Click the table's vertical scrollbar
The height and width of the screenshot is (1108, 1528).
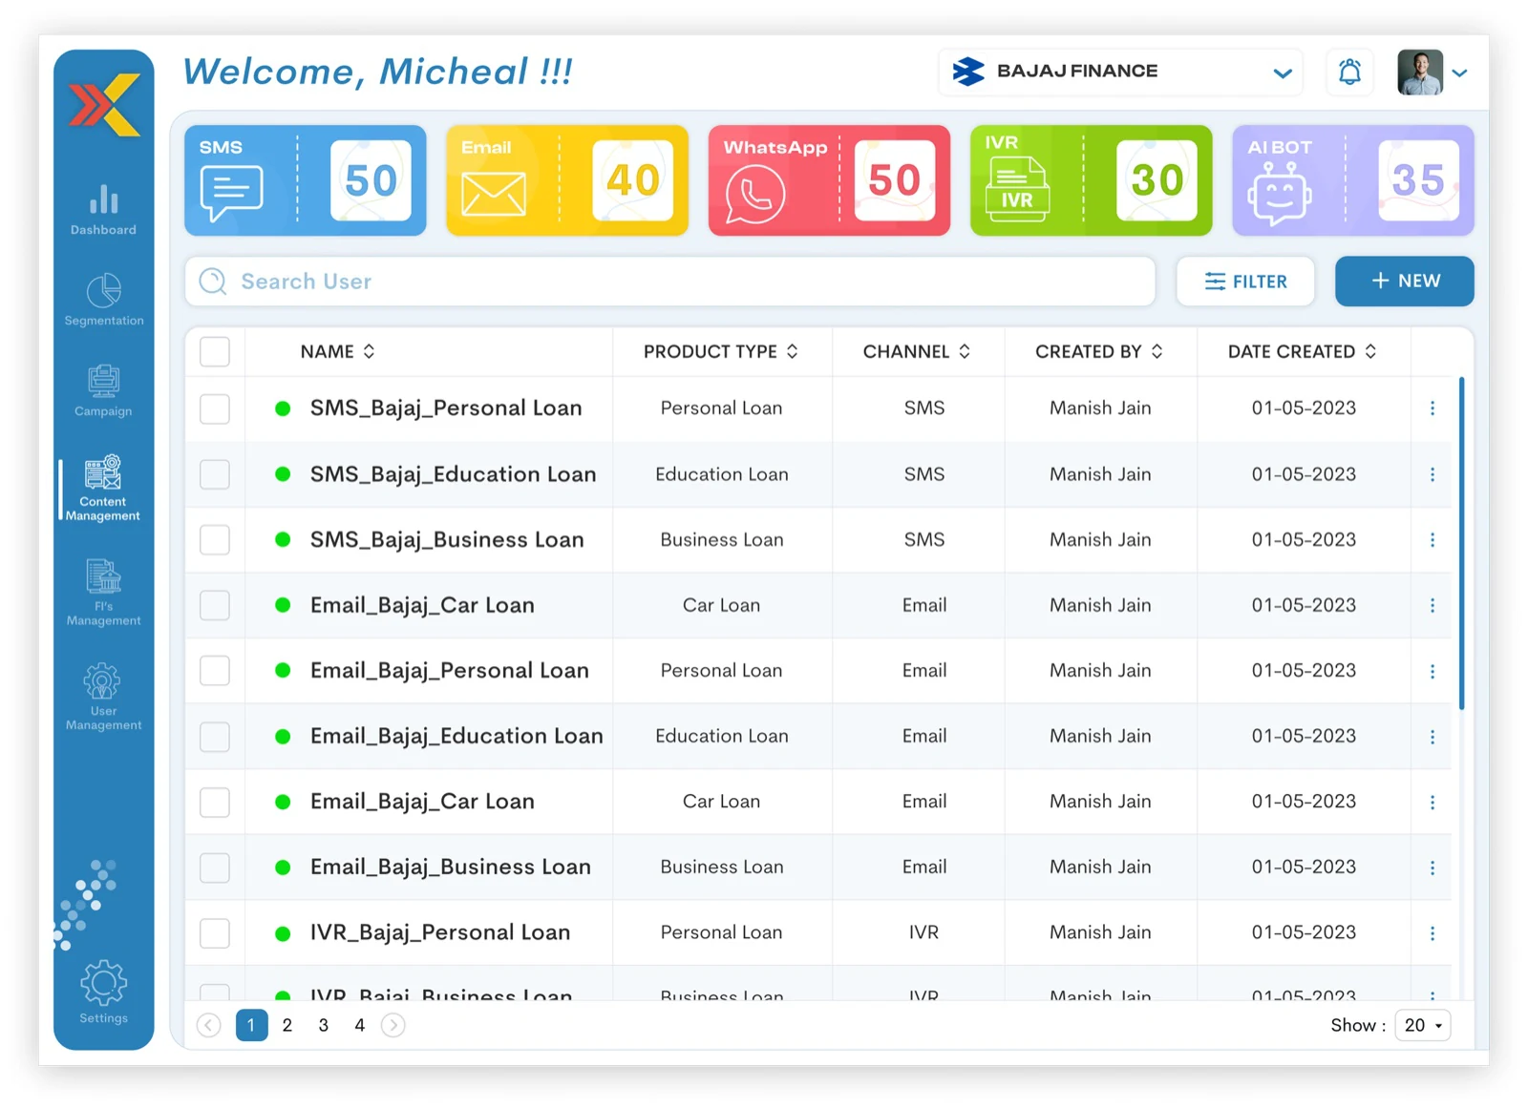(x=1461, y=543)
